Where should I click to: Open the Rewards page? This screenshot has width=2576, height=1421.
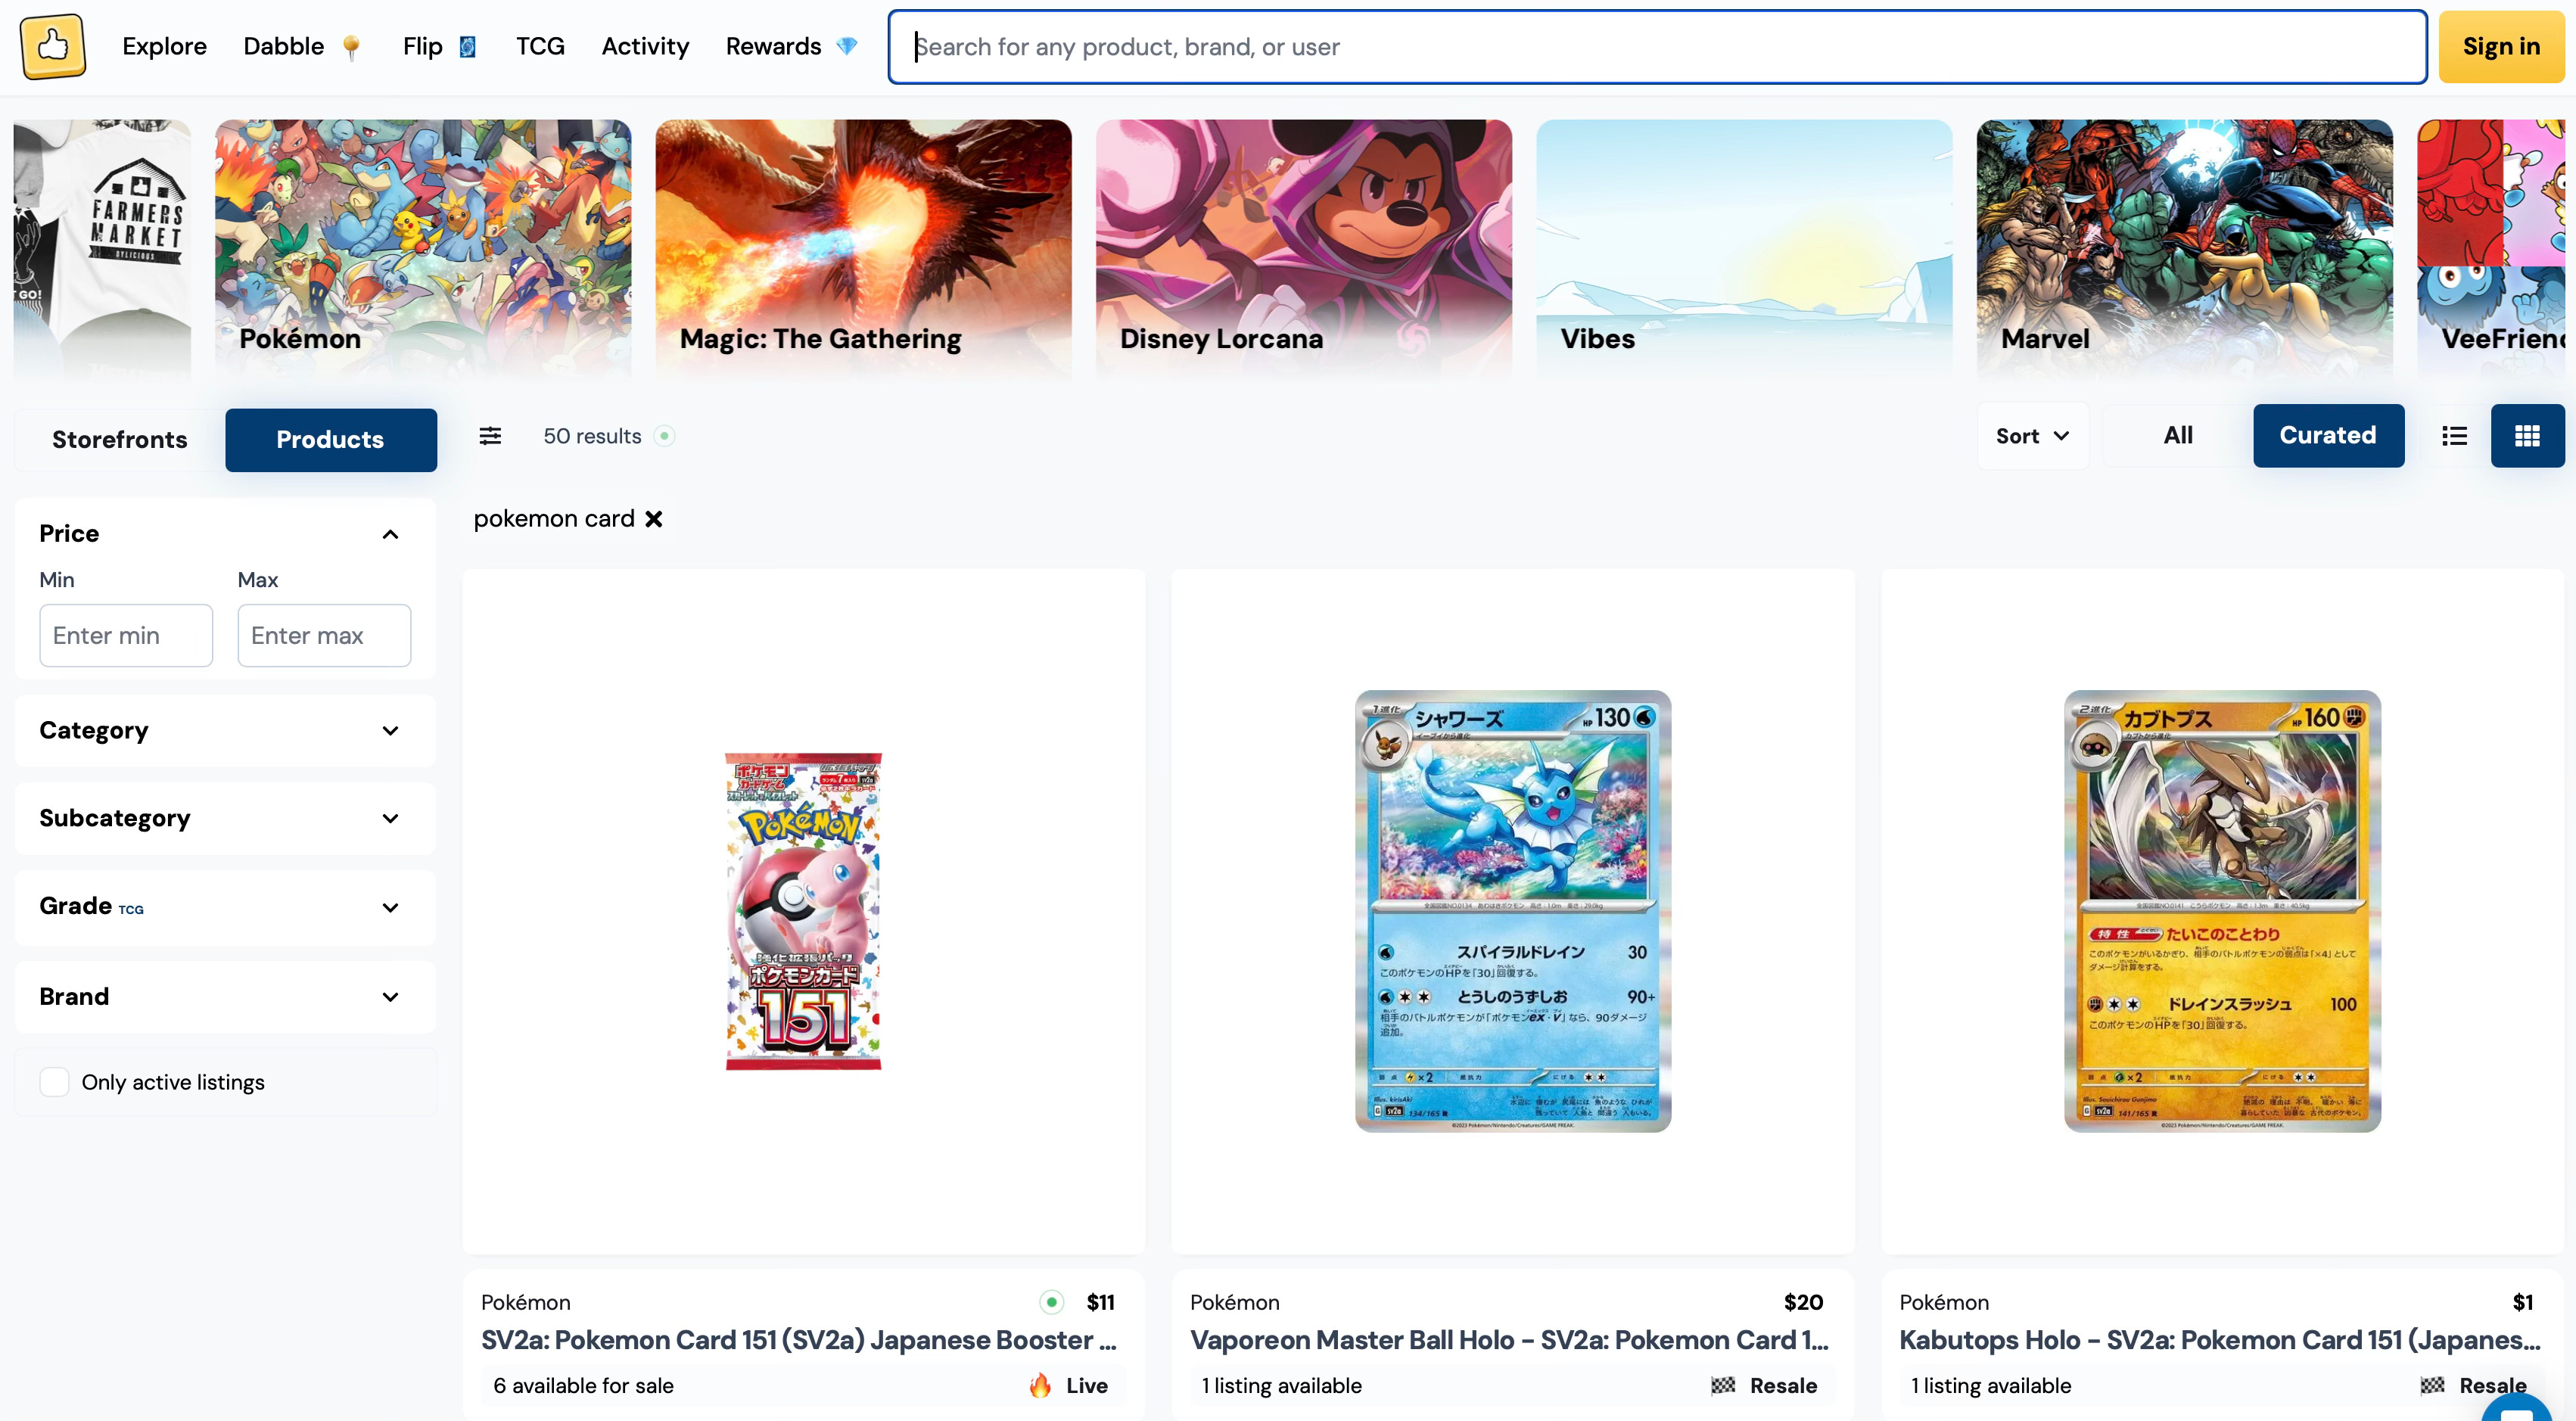[x=773, y=47]
